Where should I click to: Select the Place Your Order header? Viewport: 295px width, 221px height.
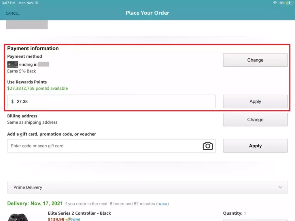point(147,13)
